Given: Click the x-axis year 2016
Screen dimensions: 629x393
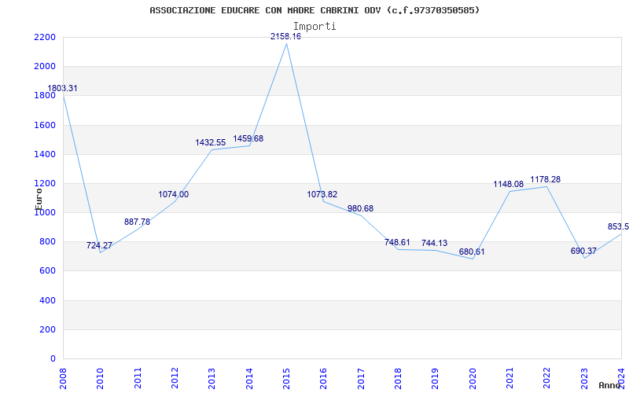Looking at the screenshot, I should pos(323,378).
